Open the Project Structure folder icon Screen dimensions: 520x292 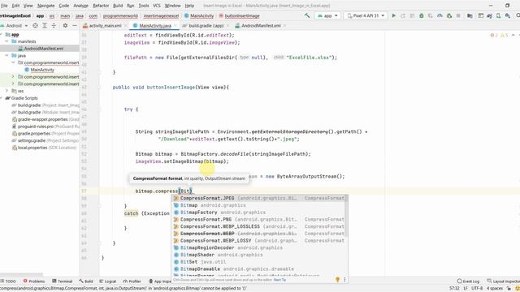point(470,15)
